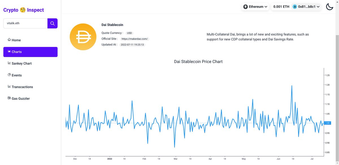Click the Dai Stablecoin coin logo
This screenshot has height=165, width=339.
point(83,37)
